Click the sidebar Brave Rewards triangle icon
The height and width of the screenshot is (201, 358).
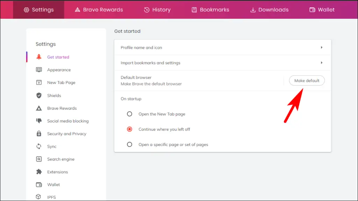[39, 108]
